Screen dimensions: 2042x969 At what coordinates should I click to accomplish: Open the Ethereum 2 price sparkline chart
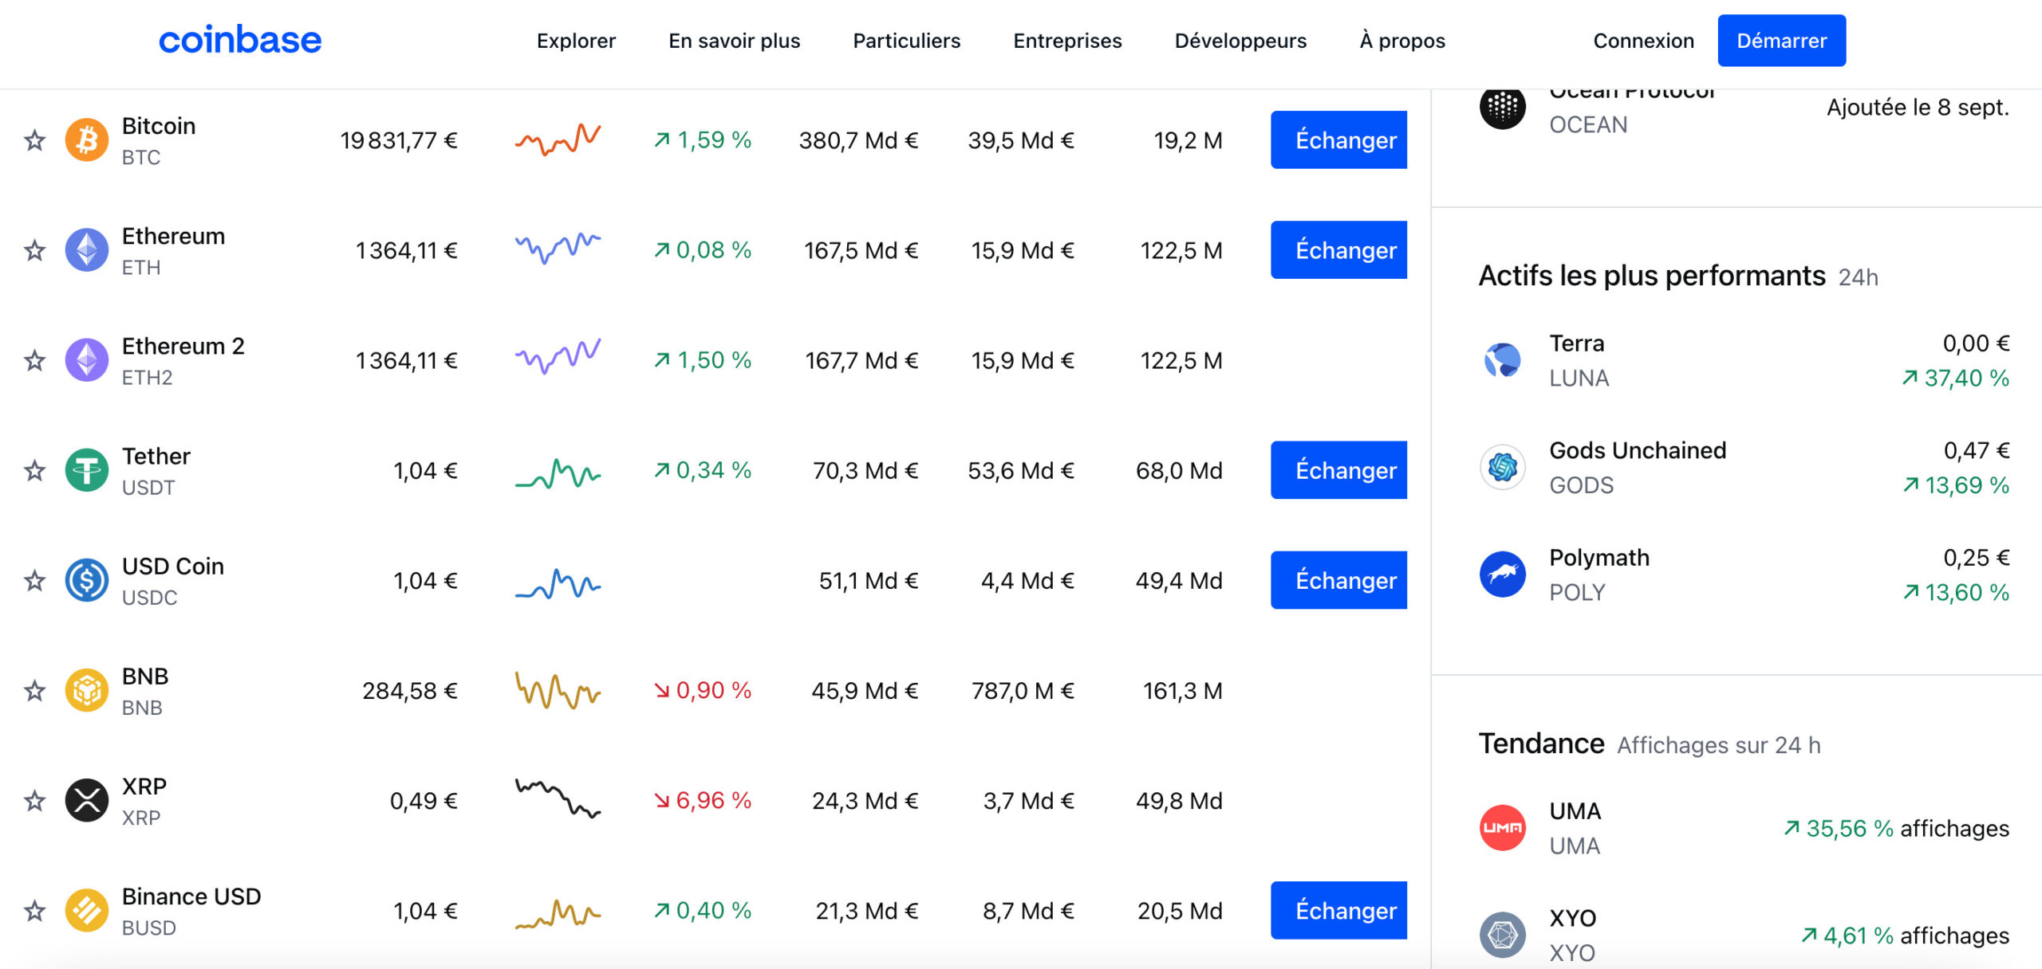point(558,357)
